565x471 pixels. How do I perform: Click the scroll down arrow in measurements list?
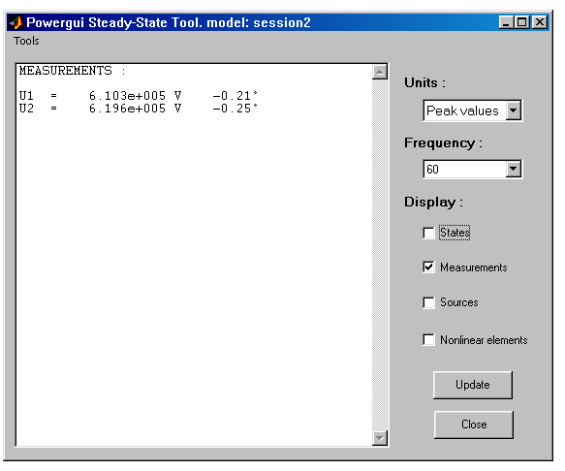coord(380,438)
